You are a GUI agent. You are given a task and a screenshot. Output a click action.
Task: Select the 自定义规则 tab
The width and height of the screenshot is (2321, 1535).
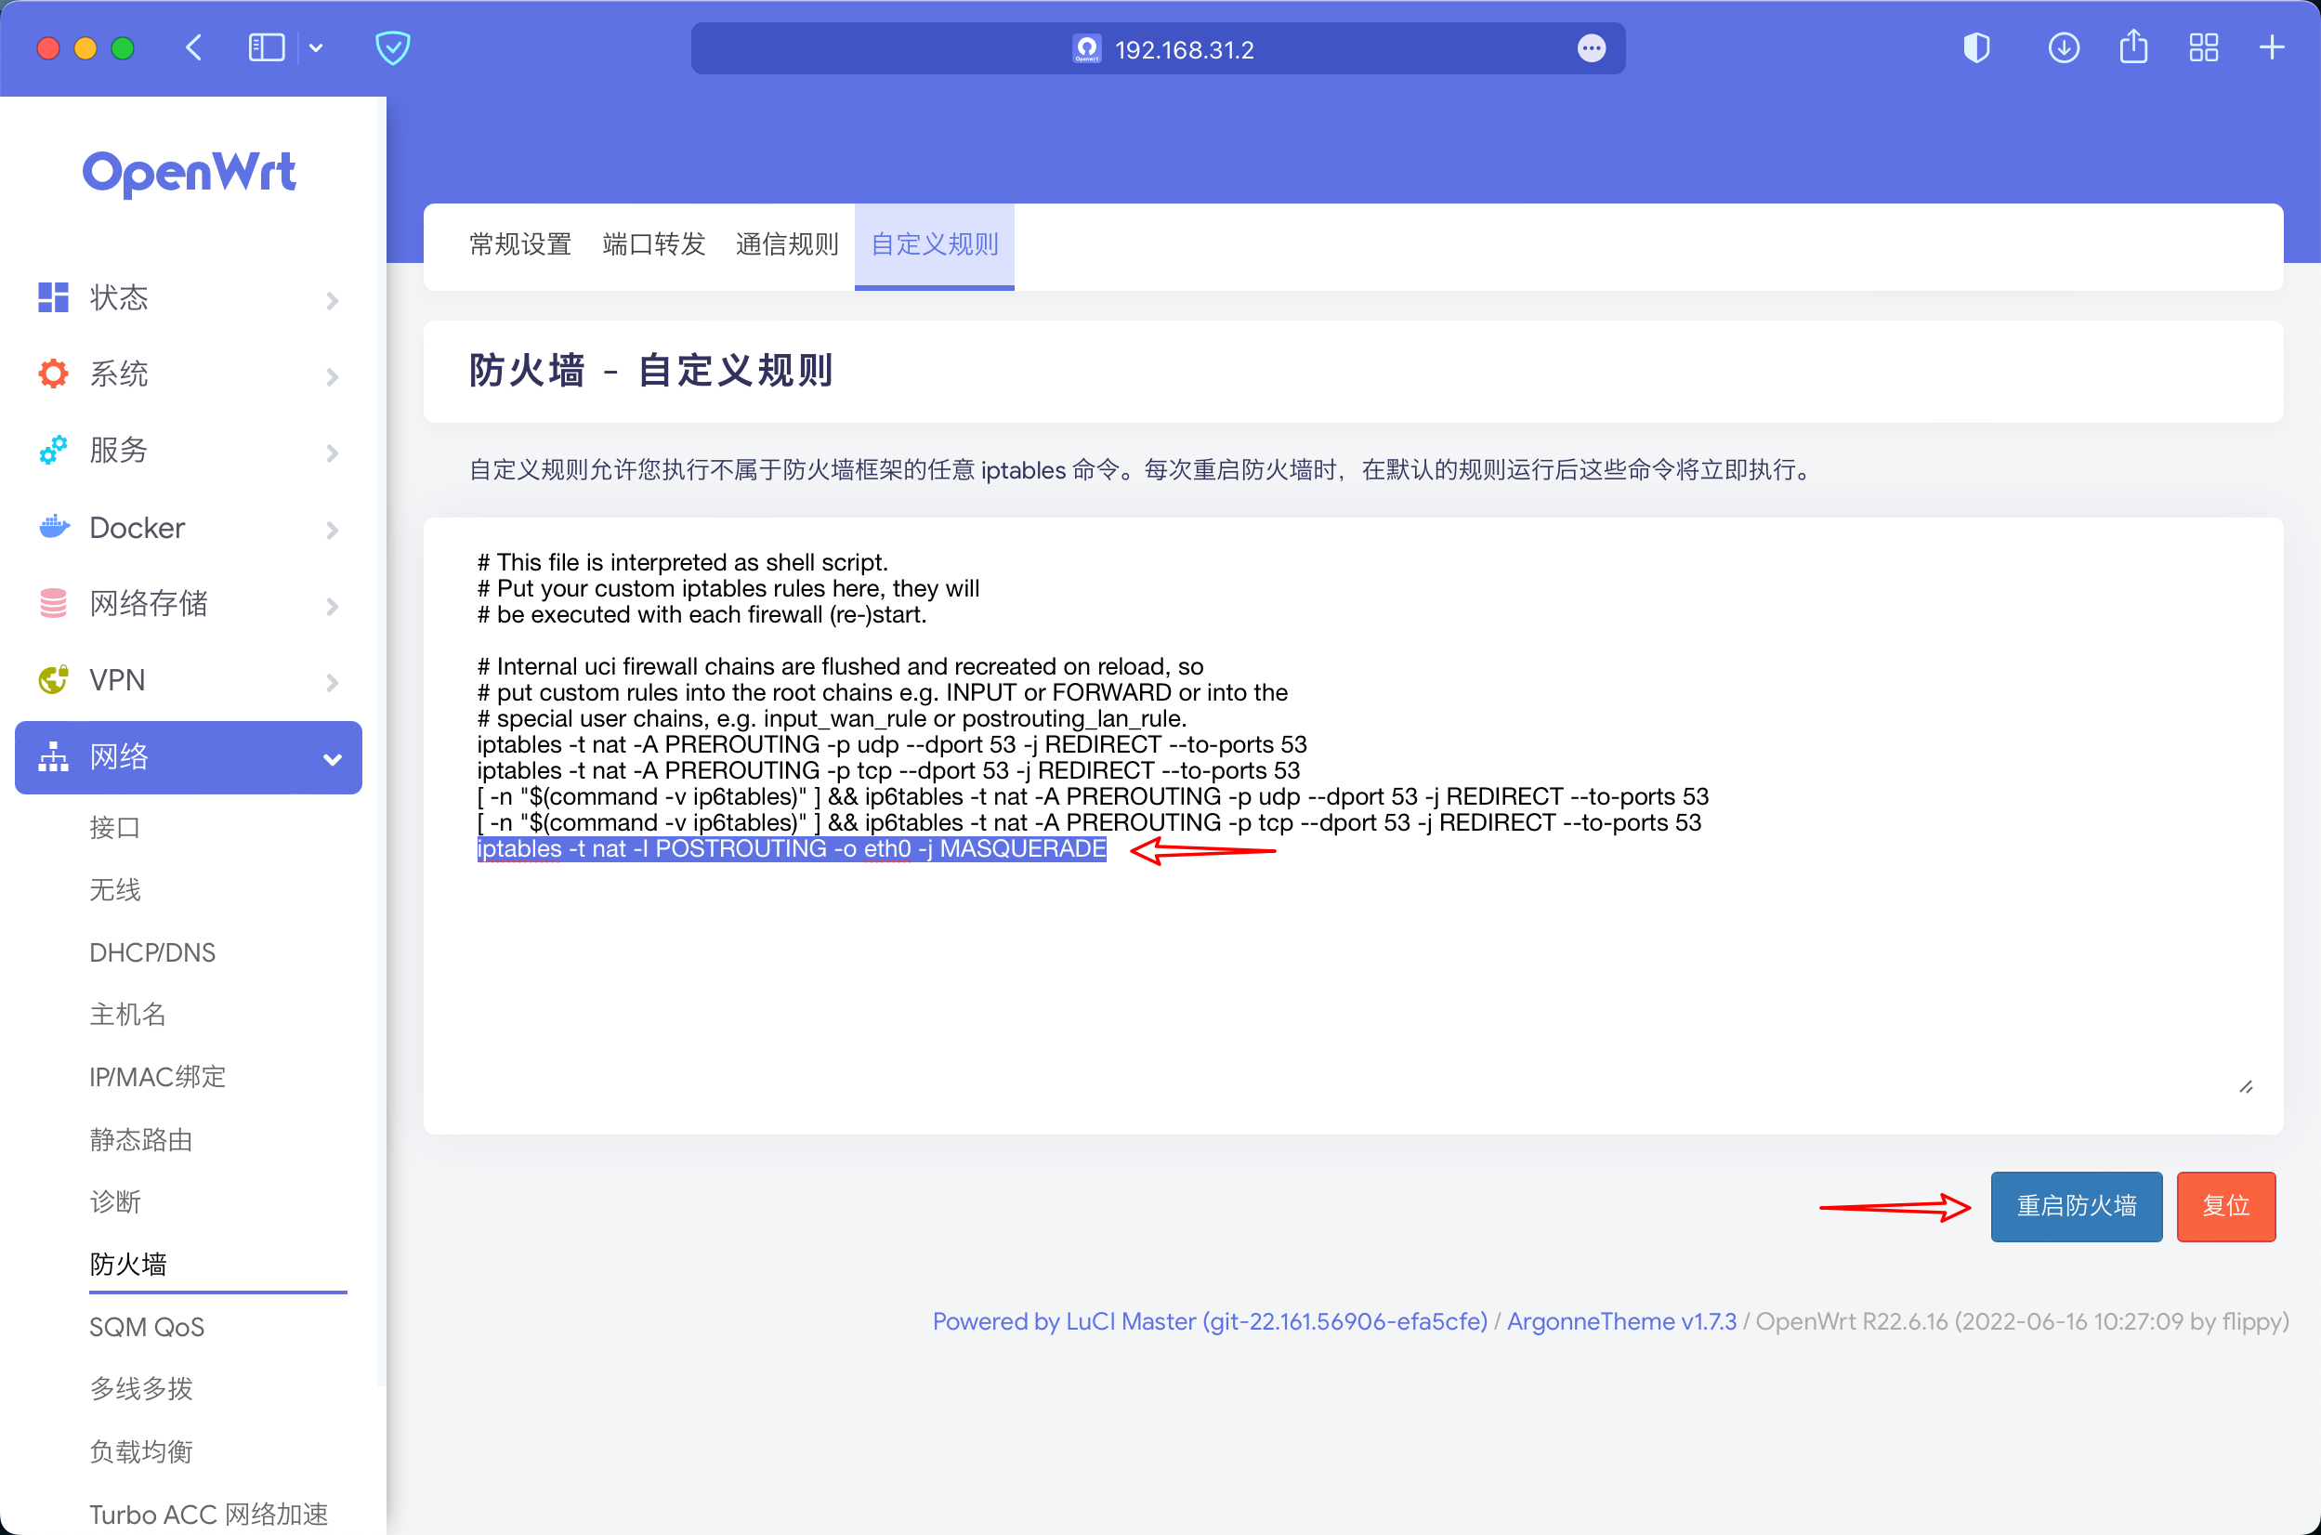tap(934, 245)
